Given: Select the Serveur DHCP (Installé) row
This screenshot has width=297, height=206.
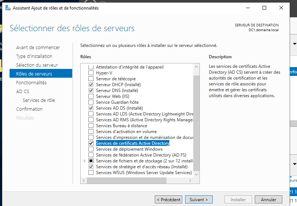Looking at the screenshot, I should tap(118, 85).
